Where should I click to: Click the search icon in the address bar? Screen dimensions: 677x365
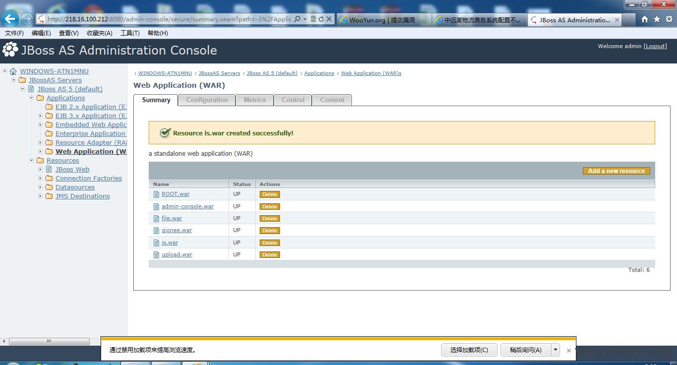pyautogui.click(x=297, y=19)
